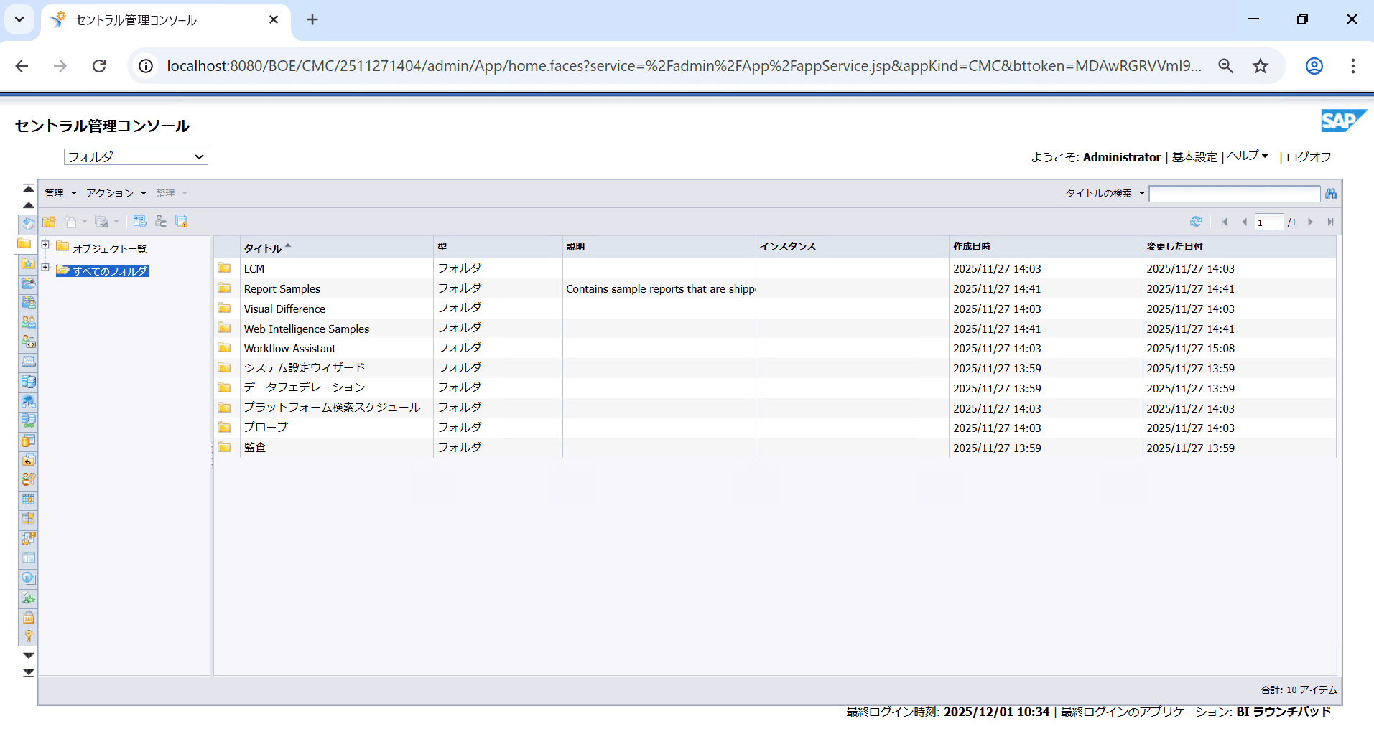Click the golden key icon in sidebar
The height and width of the screenshot is (729, 1374).
tap(28, 636)
